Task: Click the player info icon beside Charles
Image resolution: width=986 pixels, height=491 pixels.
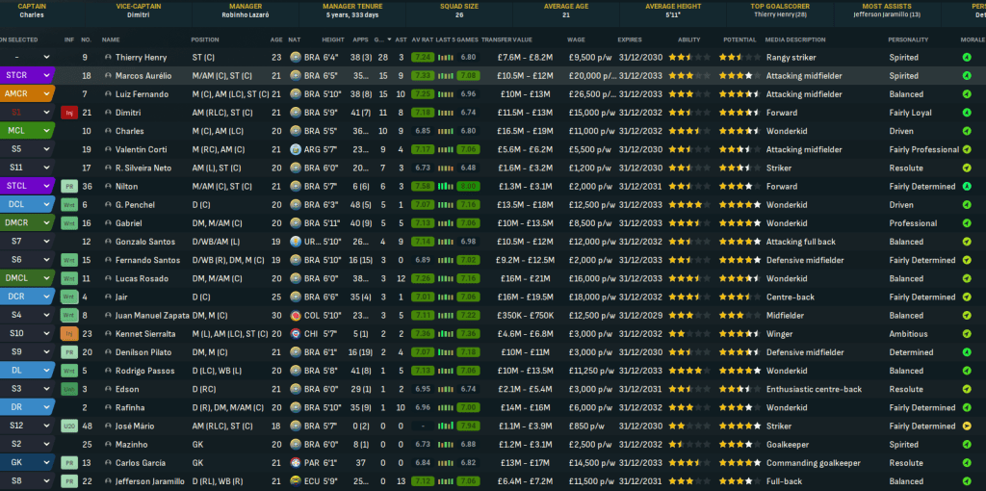Action: point(106,131)
